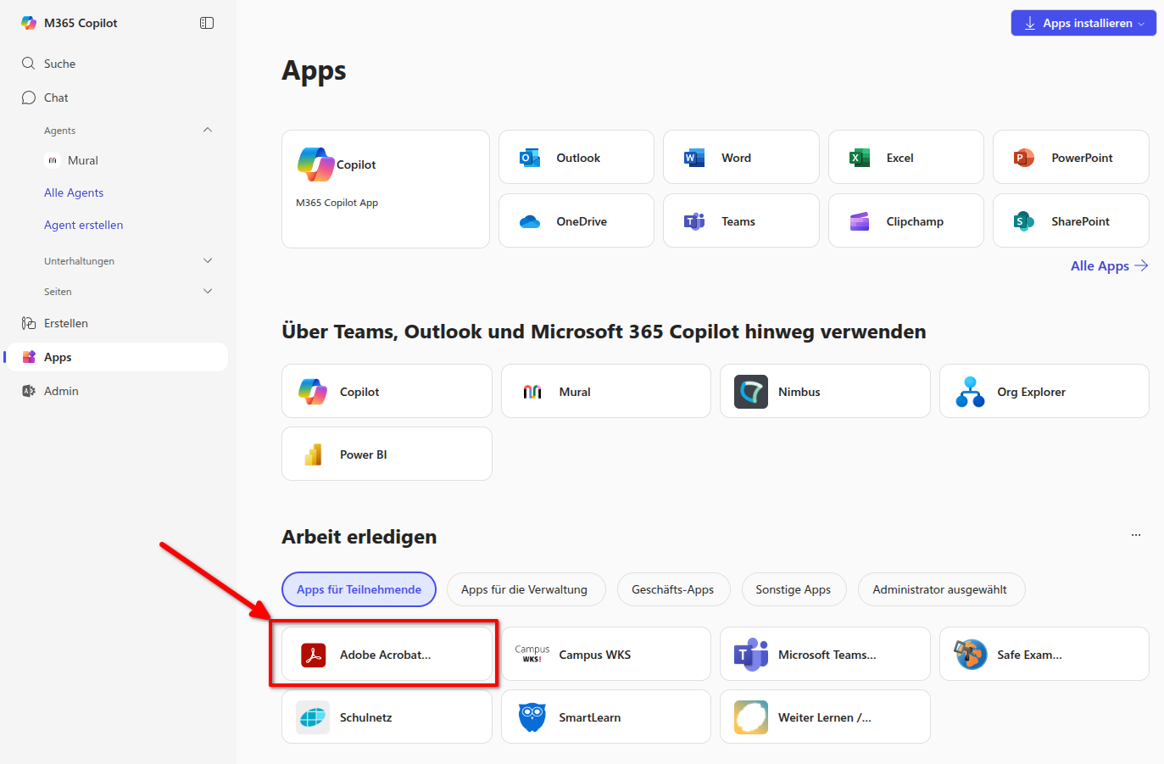Screen dimensions: 1164x764
Task: Click the Campus WKS logo icon
Action: (532, 654)
